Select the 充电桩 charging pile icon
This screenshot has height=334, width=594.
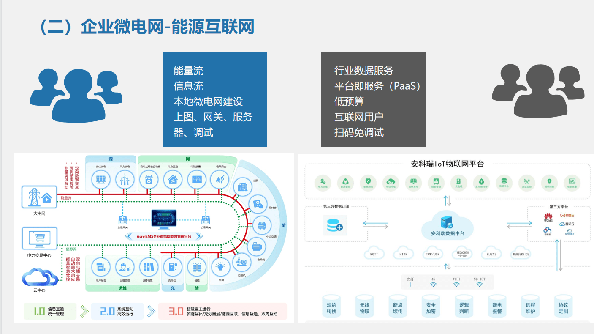(x=173, y=266)
